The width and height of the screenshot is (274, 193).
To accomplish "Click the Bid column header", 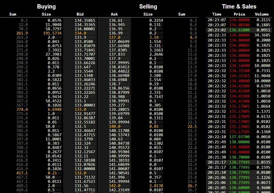I will (80, 14).
